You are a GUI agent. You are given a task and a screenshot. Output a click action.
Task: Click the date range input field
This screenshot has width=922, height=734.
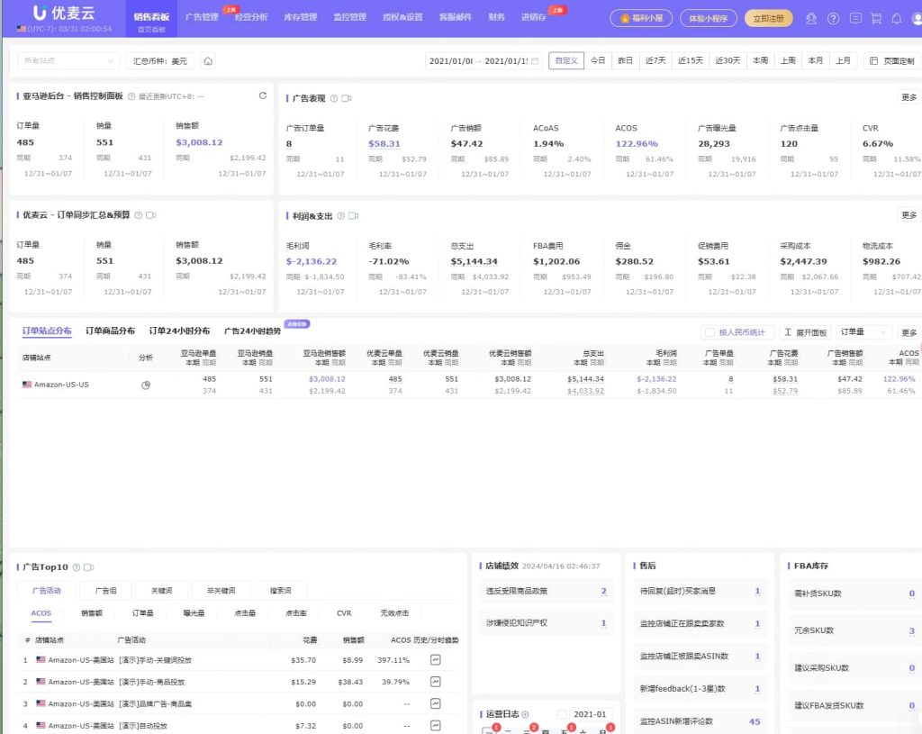point(483,61)
